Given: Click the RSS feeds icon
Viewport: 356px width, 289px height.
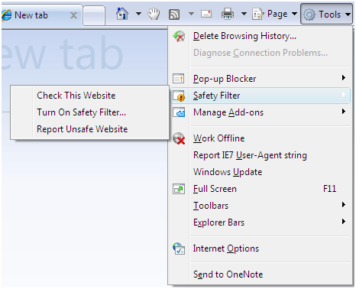Looking at the screenshot, I should [174, 15].
